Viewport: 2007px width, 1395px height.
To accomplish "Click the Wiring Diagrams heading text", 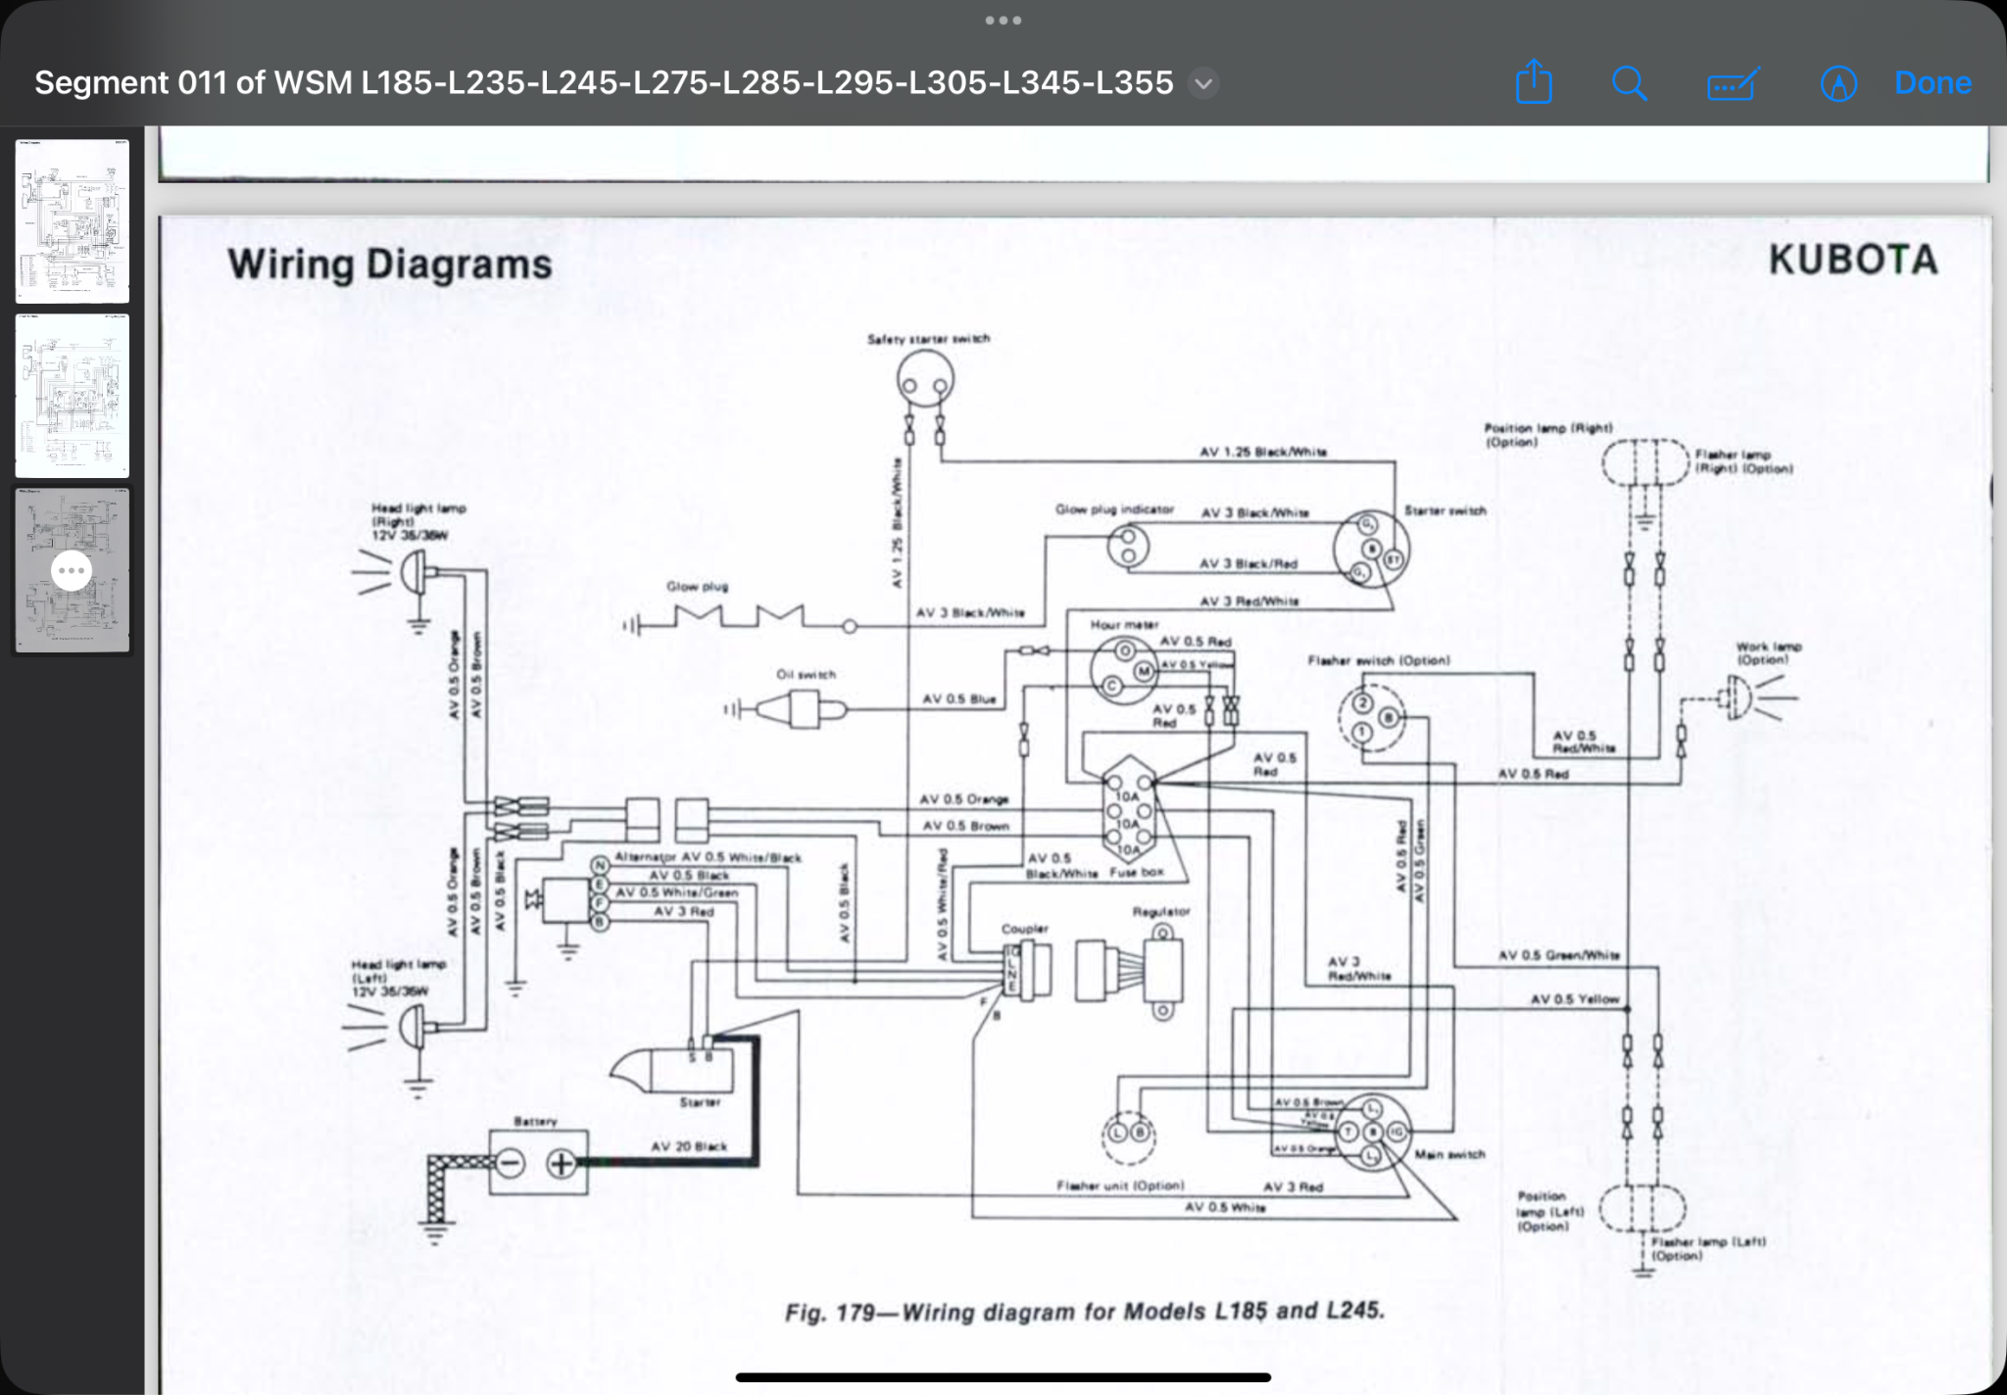I will pyautogui.click(x=390, y=265).
